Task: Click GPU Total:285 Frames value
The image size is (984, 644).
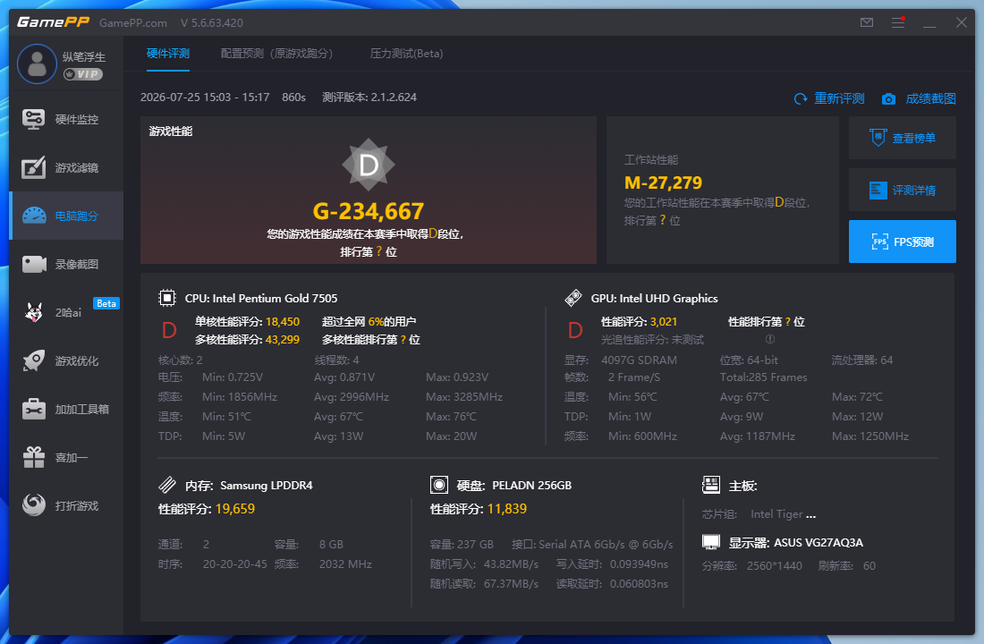Action: click(x=764, y=377)
